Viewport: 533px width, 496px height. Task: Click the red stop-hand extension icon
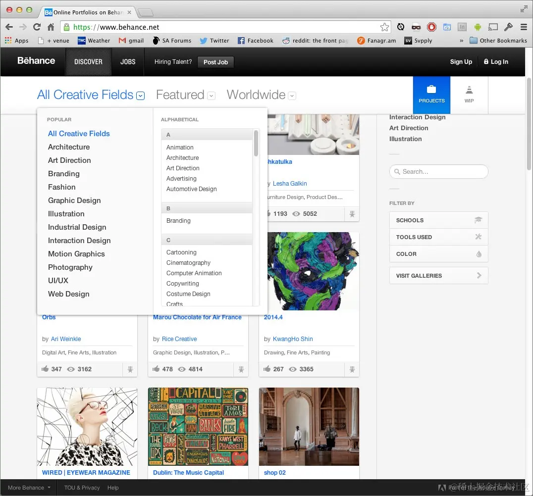tap(431, 27)
